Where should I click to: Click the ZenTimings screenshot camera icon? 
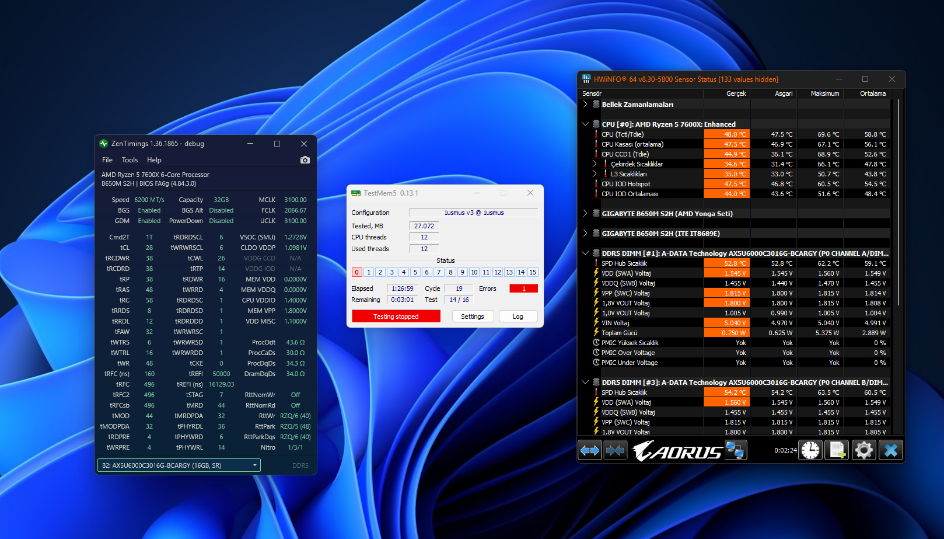tap(305, 160)
